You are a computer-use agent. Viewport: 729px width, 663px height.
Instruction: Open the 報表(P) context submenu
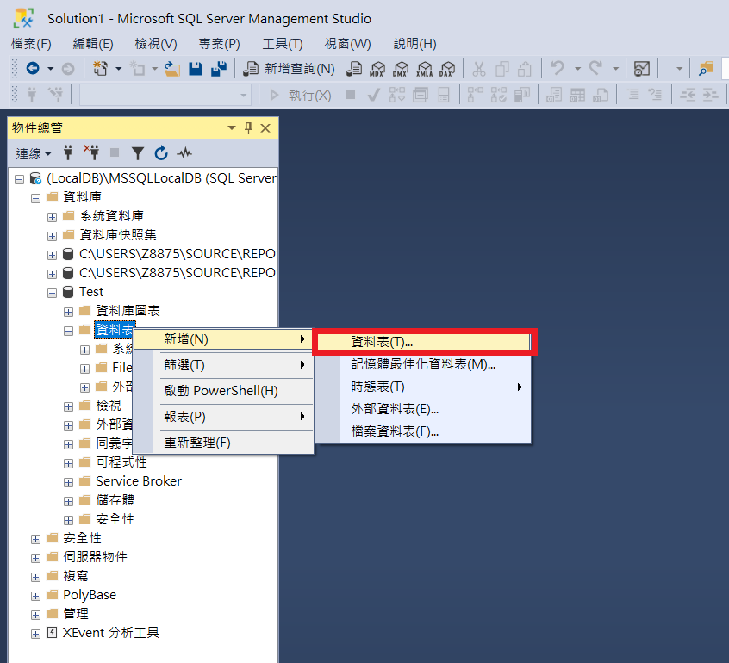coord(223,417)
